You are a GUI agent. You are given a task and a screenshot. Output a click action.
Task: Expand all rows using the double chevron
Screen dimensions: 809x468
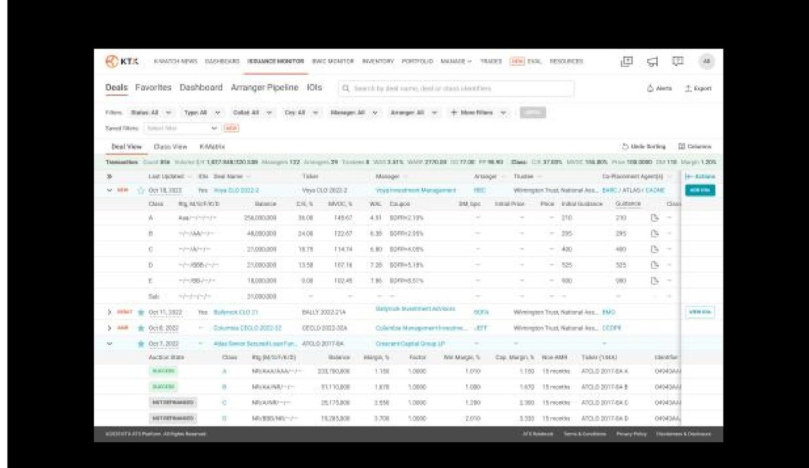point(109,176)
